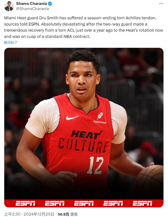This screenshot has height=217, width=168.
Task: Click the first ESPN logo in banner
Action: (x=25, y=203)
